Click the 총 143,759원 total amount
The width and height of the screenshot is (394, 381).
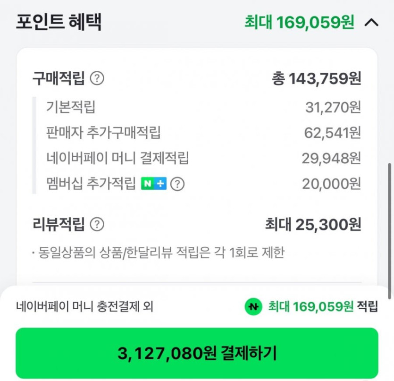point(316,78)
